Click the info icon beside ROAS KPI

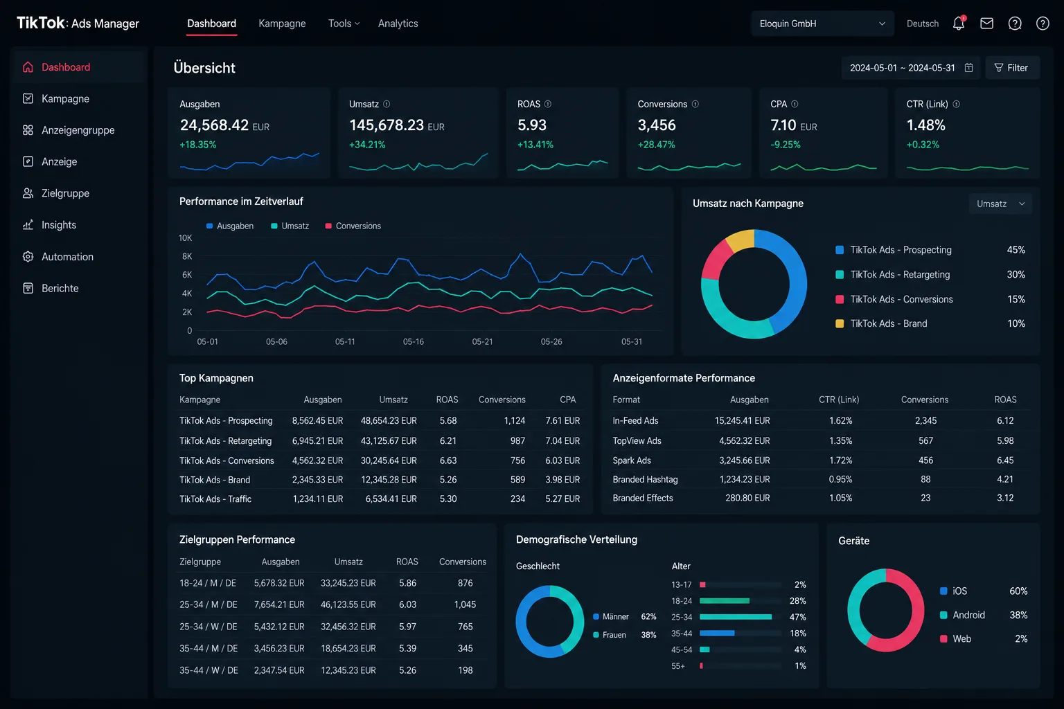pos(548,104)
